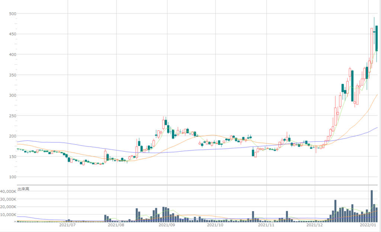Select the 350 price axis label
381x232 pixels.
(13, 75)
